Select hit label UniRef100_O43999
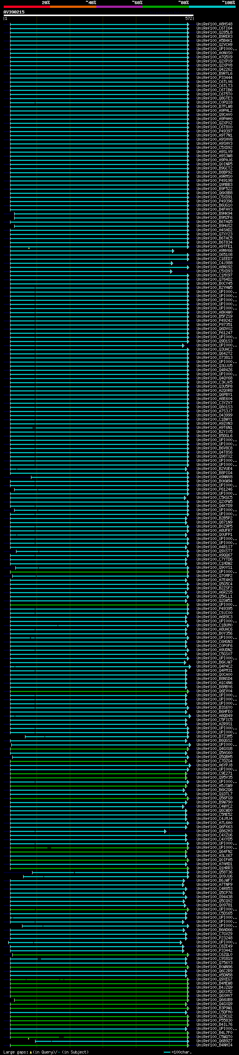Screen dimensions: 239x1055 (x=214, y=415)
